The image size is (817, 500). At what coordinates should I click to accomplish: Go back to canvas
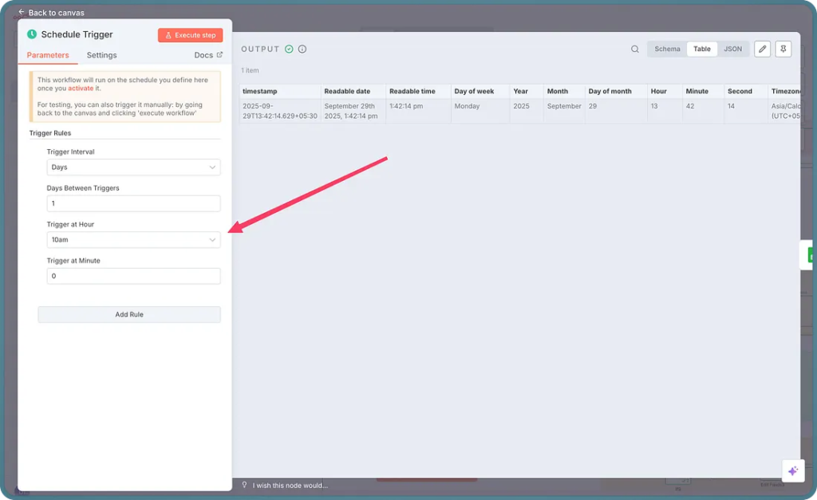tap(51, 13)
